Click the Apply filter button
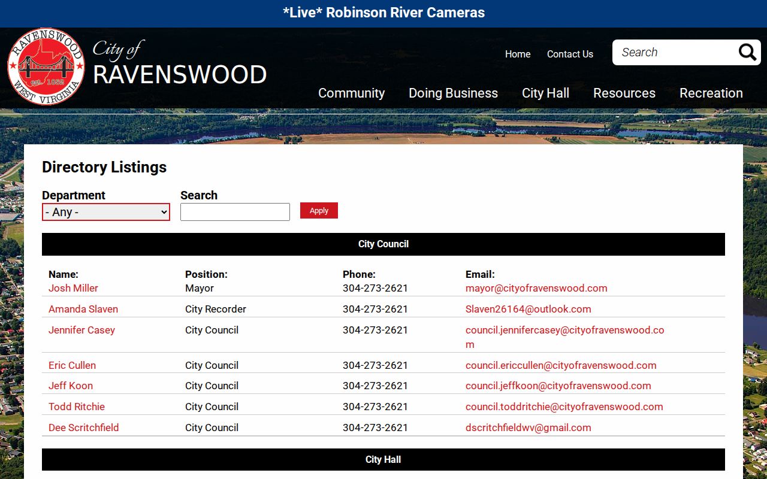The image size is (767, 479). click(x=319, y=211)
